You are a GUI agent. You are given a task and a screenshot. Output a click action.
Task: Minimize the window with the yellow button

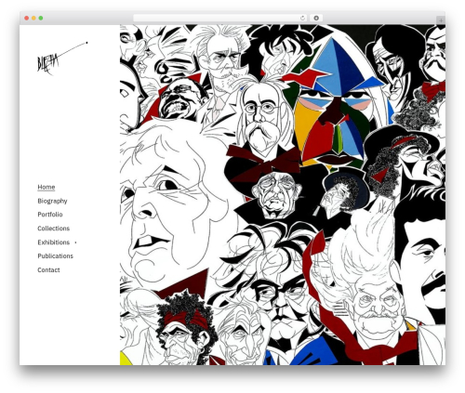point(33,18)
